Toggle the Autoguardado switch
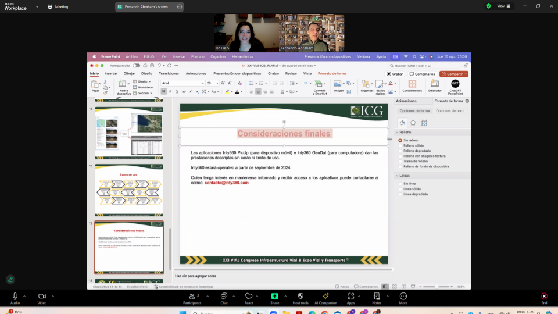This screenshot has width=558, height=314. click(136, 66)
